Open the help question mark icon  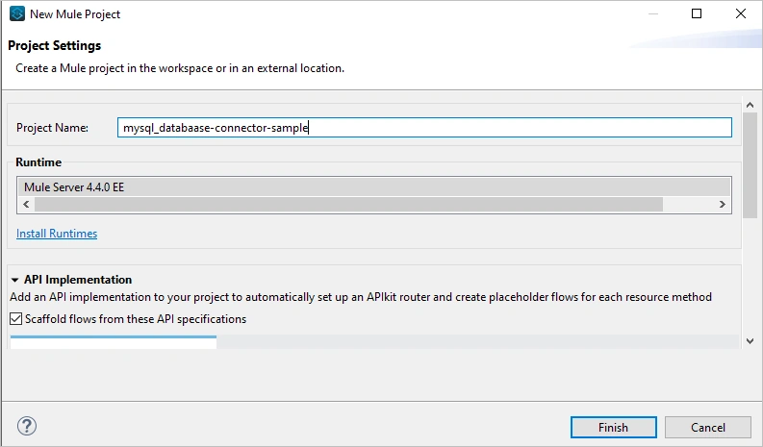point(27,426)
